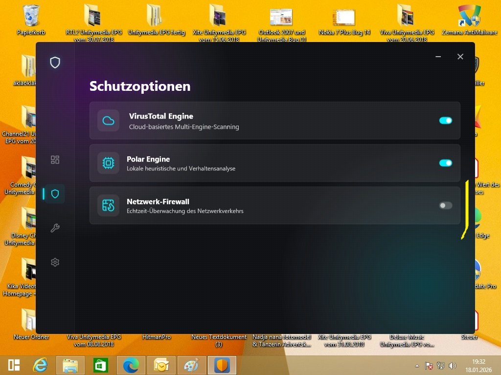
Task: Click the VirusTotal Engine title text
Action: pos(161,116)
